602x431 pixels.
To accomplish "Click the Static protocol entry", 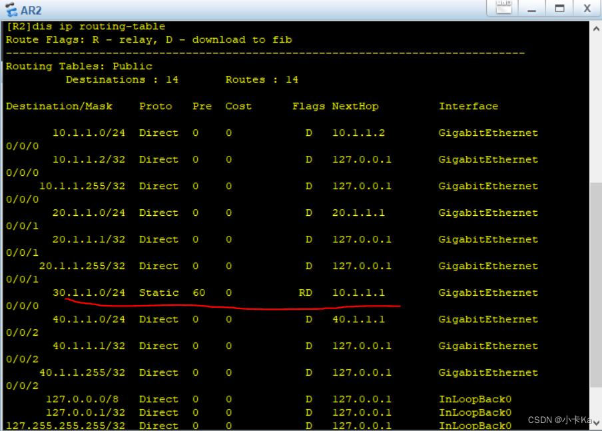I will (159, 292).
